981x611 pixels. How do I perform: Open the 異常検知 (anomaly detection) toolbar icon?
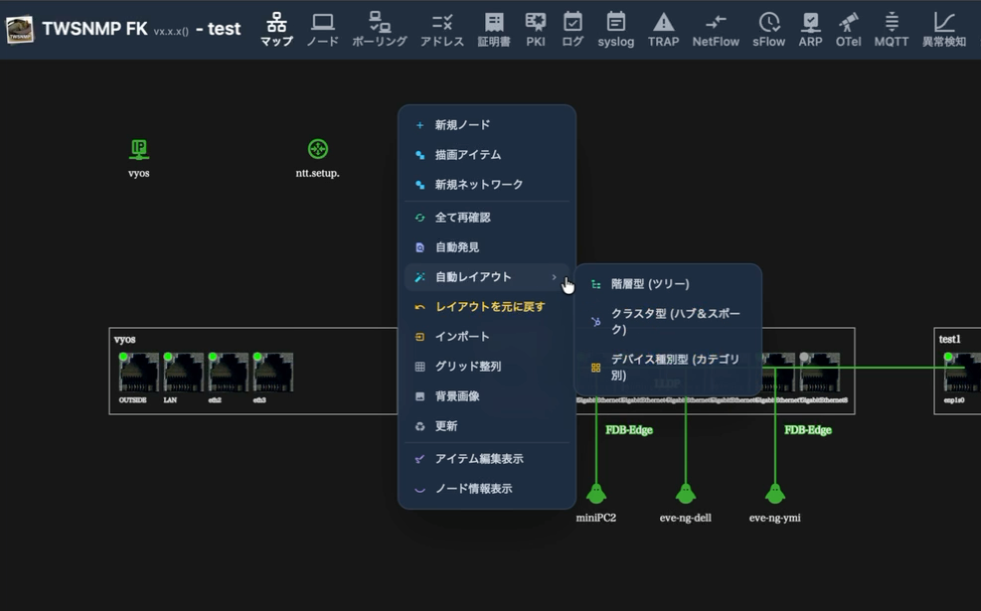(944, 30)
